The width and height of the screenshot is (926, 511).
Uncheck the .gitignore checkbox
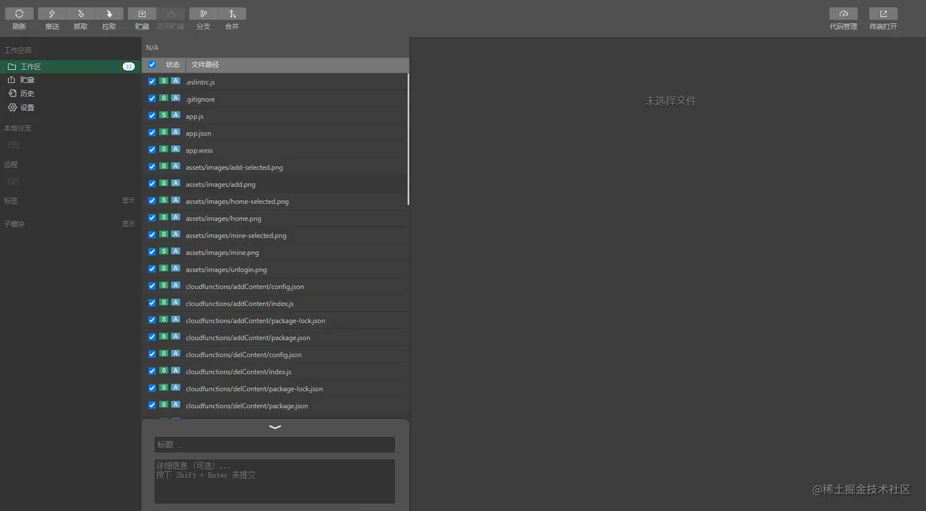coord(152,99)
